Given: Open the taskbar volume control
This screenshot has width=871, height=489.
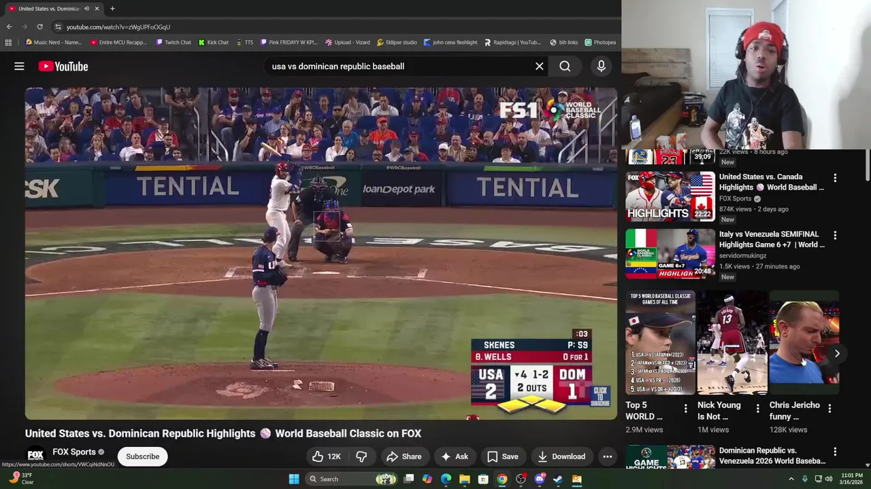Looking at the screenshot, I should [828, 479].
